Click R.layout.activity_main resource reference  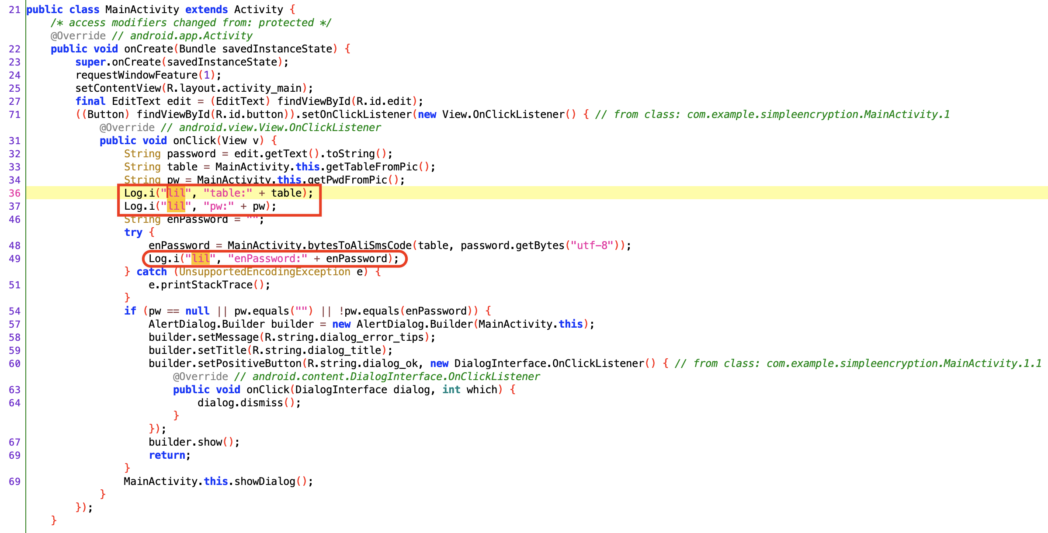pyautogui.click(x=234, y=88)
